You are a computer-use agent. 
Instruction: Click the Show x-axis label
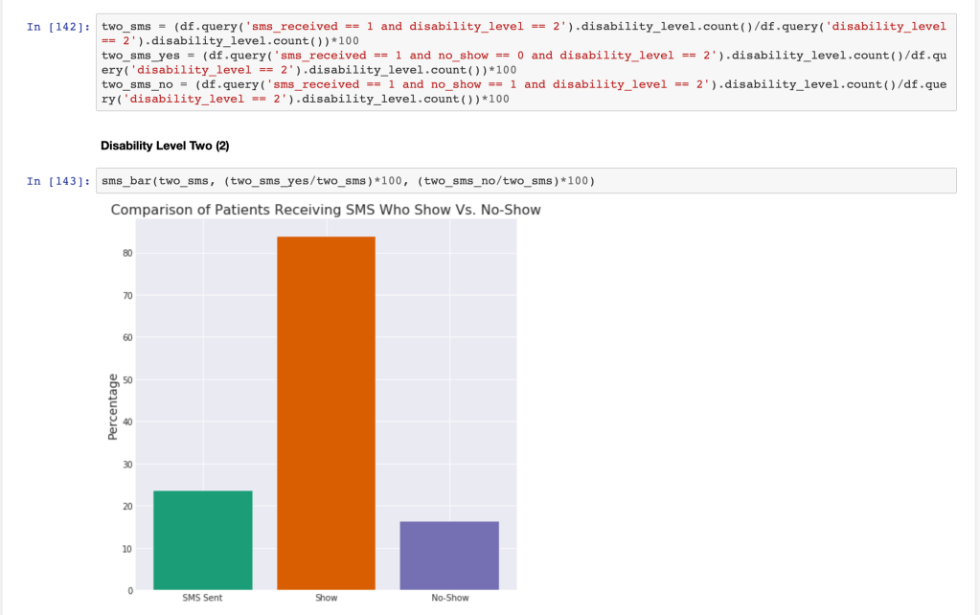pos(326,598)
